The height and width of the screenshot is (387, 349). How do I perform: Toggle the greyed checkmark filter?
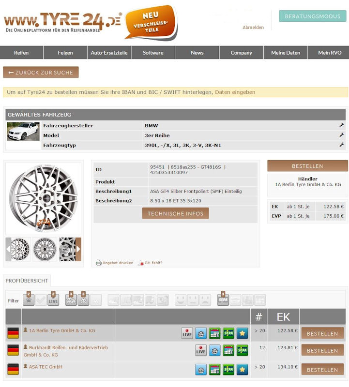(x=41, y=300)
